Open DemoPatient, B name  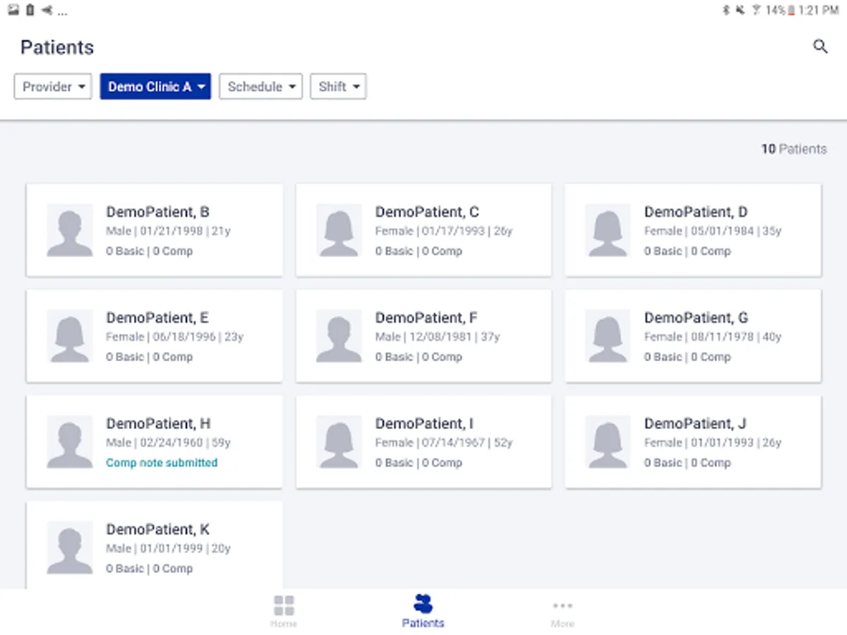tap(157, 212)
